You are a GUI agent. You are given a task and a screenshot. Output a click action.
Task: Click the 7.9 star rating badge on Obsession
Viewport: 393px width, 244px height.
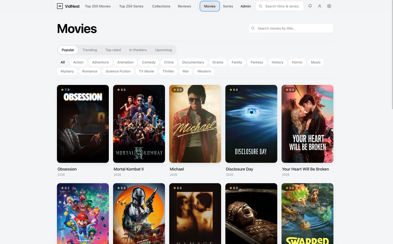click(x=65, y=90)
